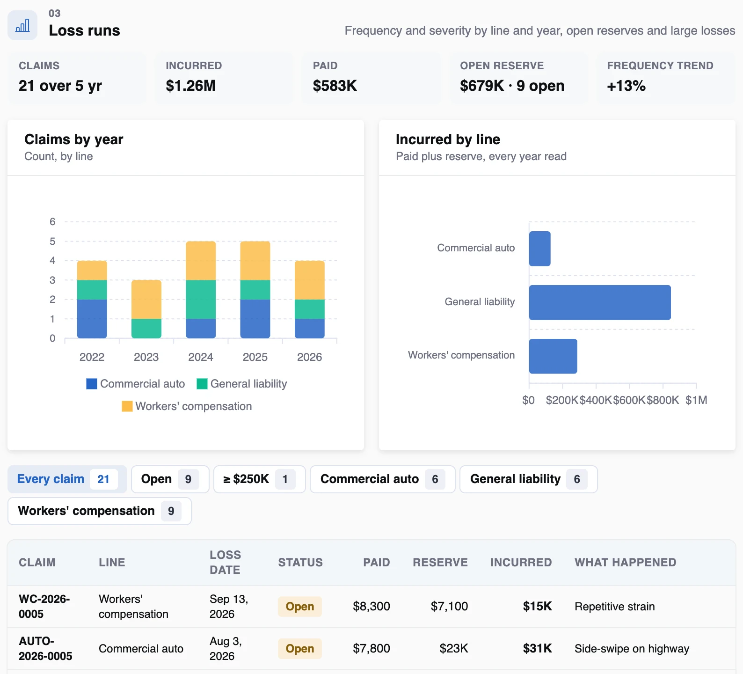Click the $15K incurred value
This screenshot has width=743, height=674.
pos(538,607)
